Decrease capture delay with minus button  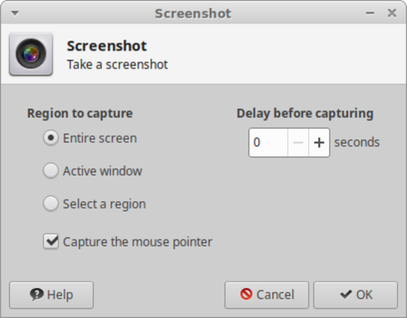(298, 142)
